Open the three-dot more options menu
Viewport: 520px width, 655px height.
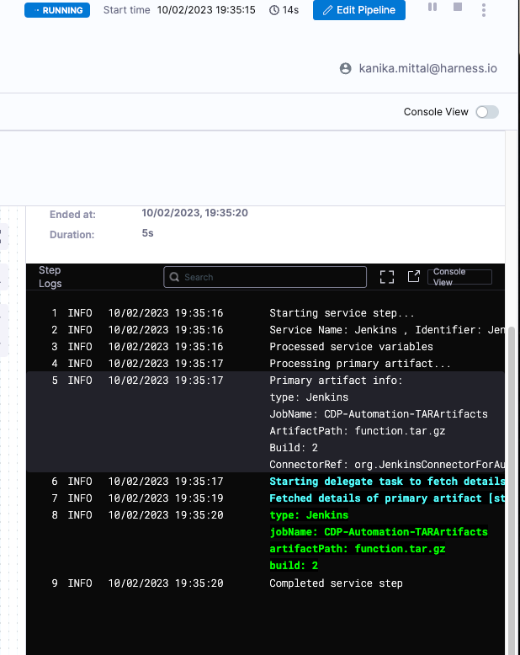coord(483,9)
